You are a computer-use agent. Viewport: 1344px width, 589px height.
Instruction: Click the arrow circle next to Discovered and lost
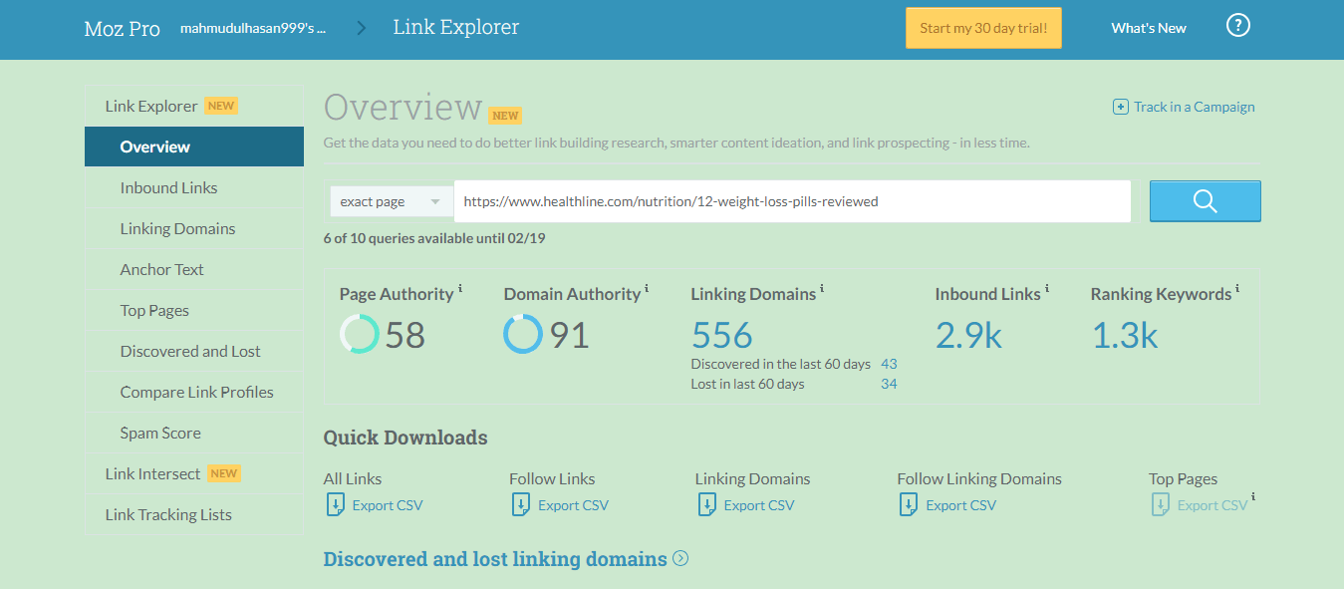point(680,559)
